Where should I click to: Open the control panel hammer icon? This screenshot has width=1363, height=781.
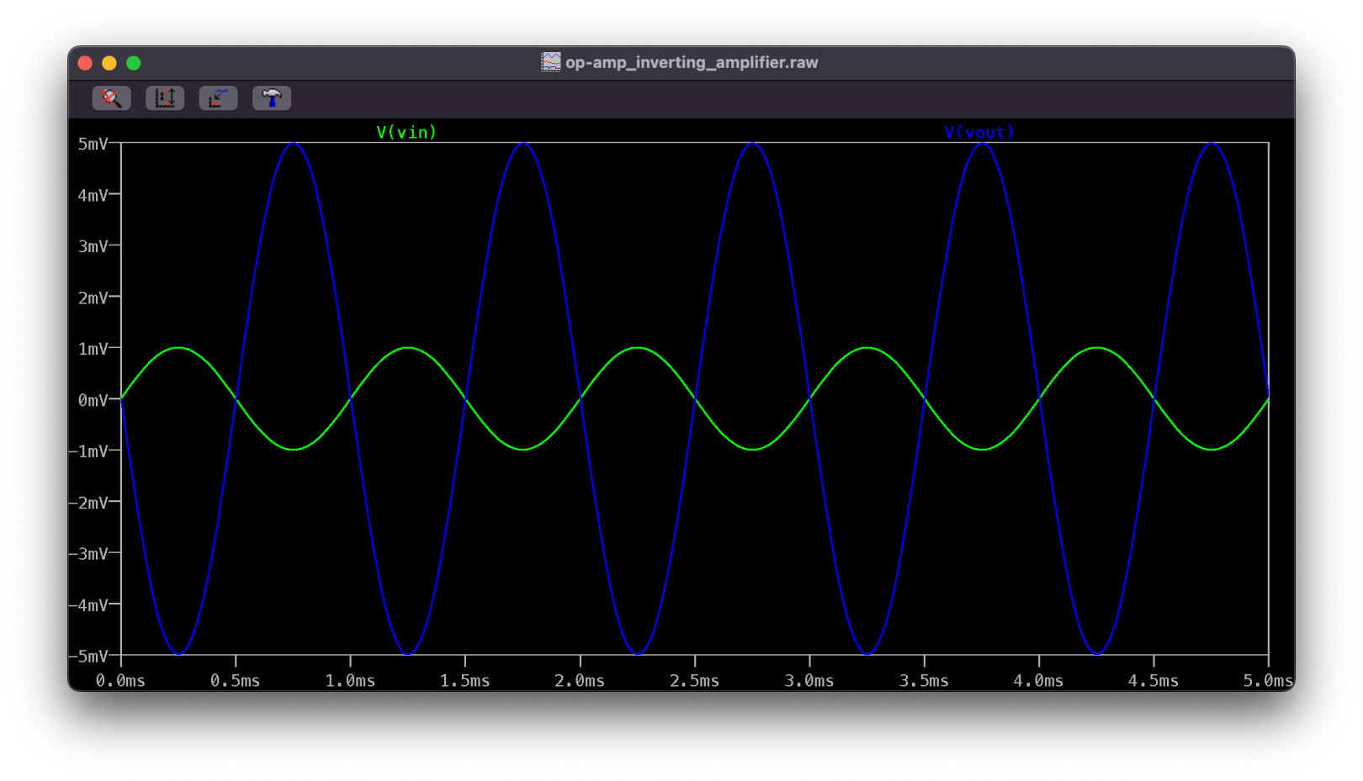pos(272,98)
